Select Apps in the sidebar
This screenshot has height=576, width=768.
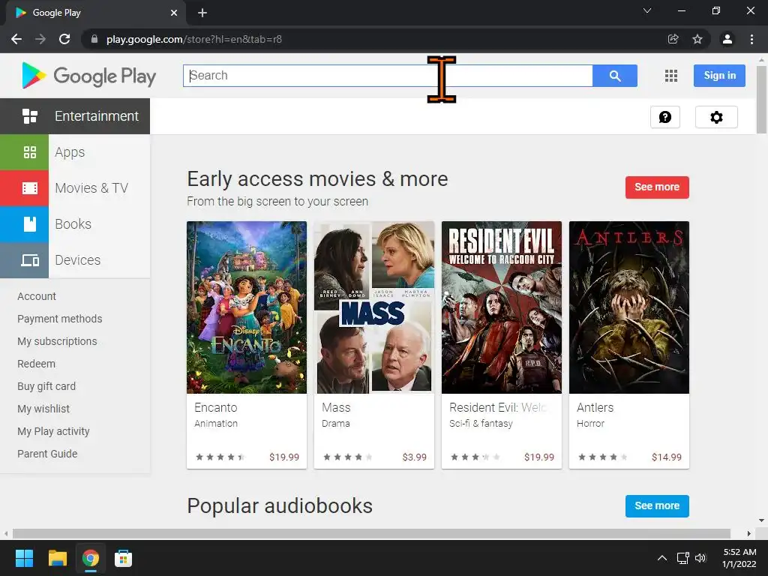(70, 152)
